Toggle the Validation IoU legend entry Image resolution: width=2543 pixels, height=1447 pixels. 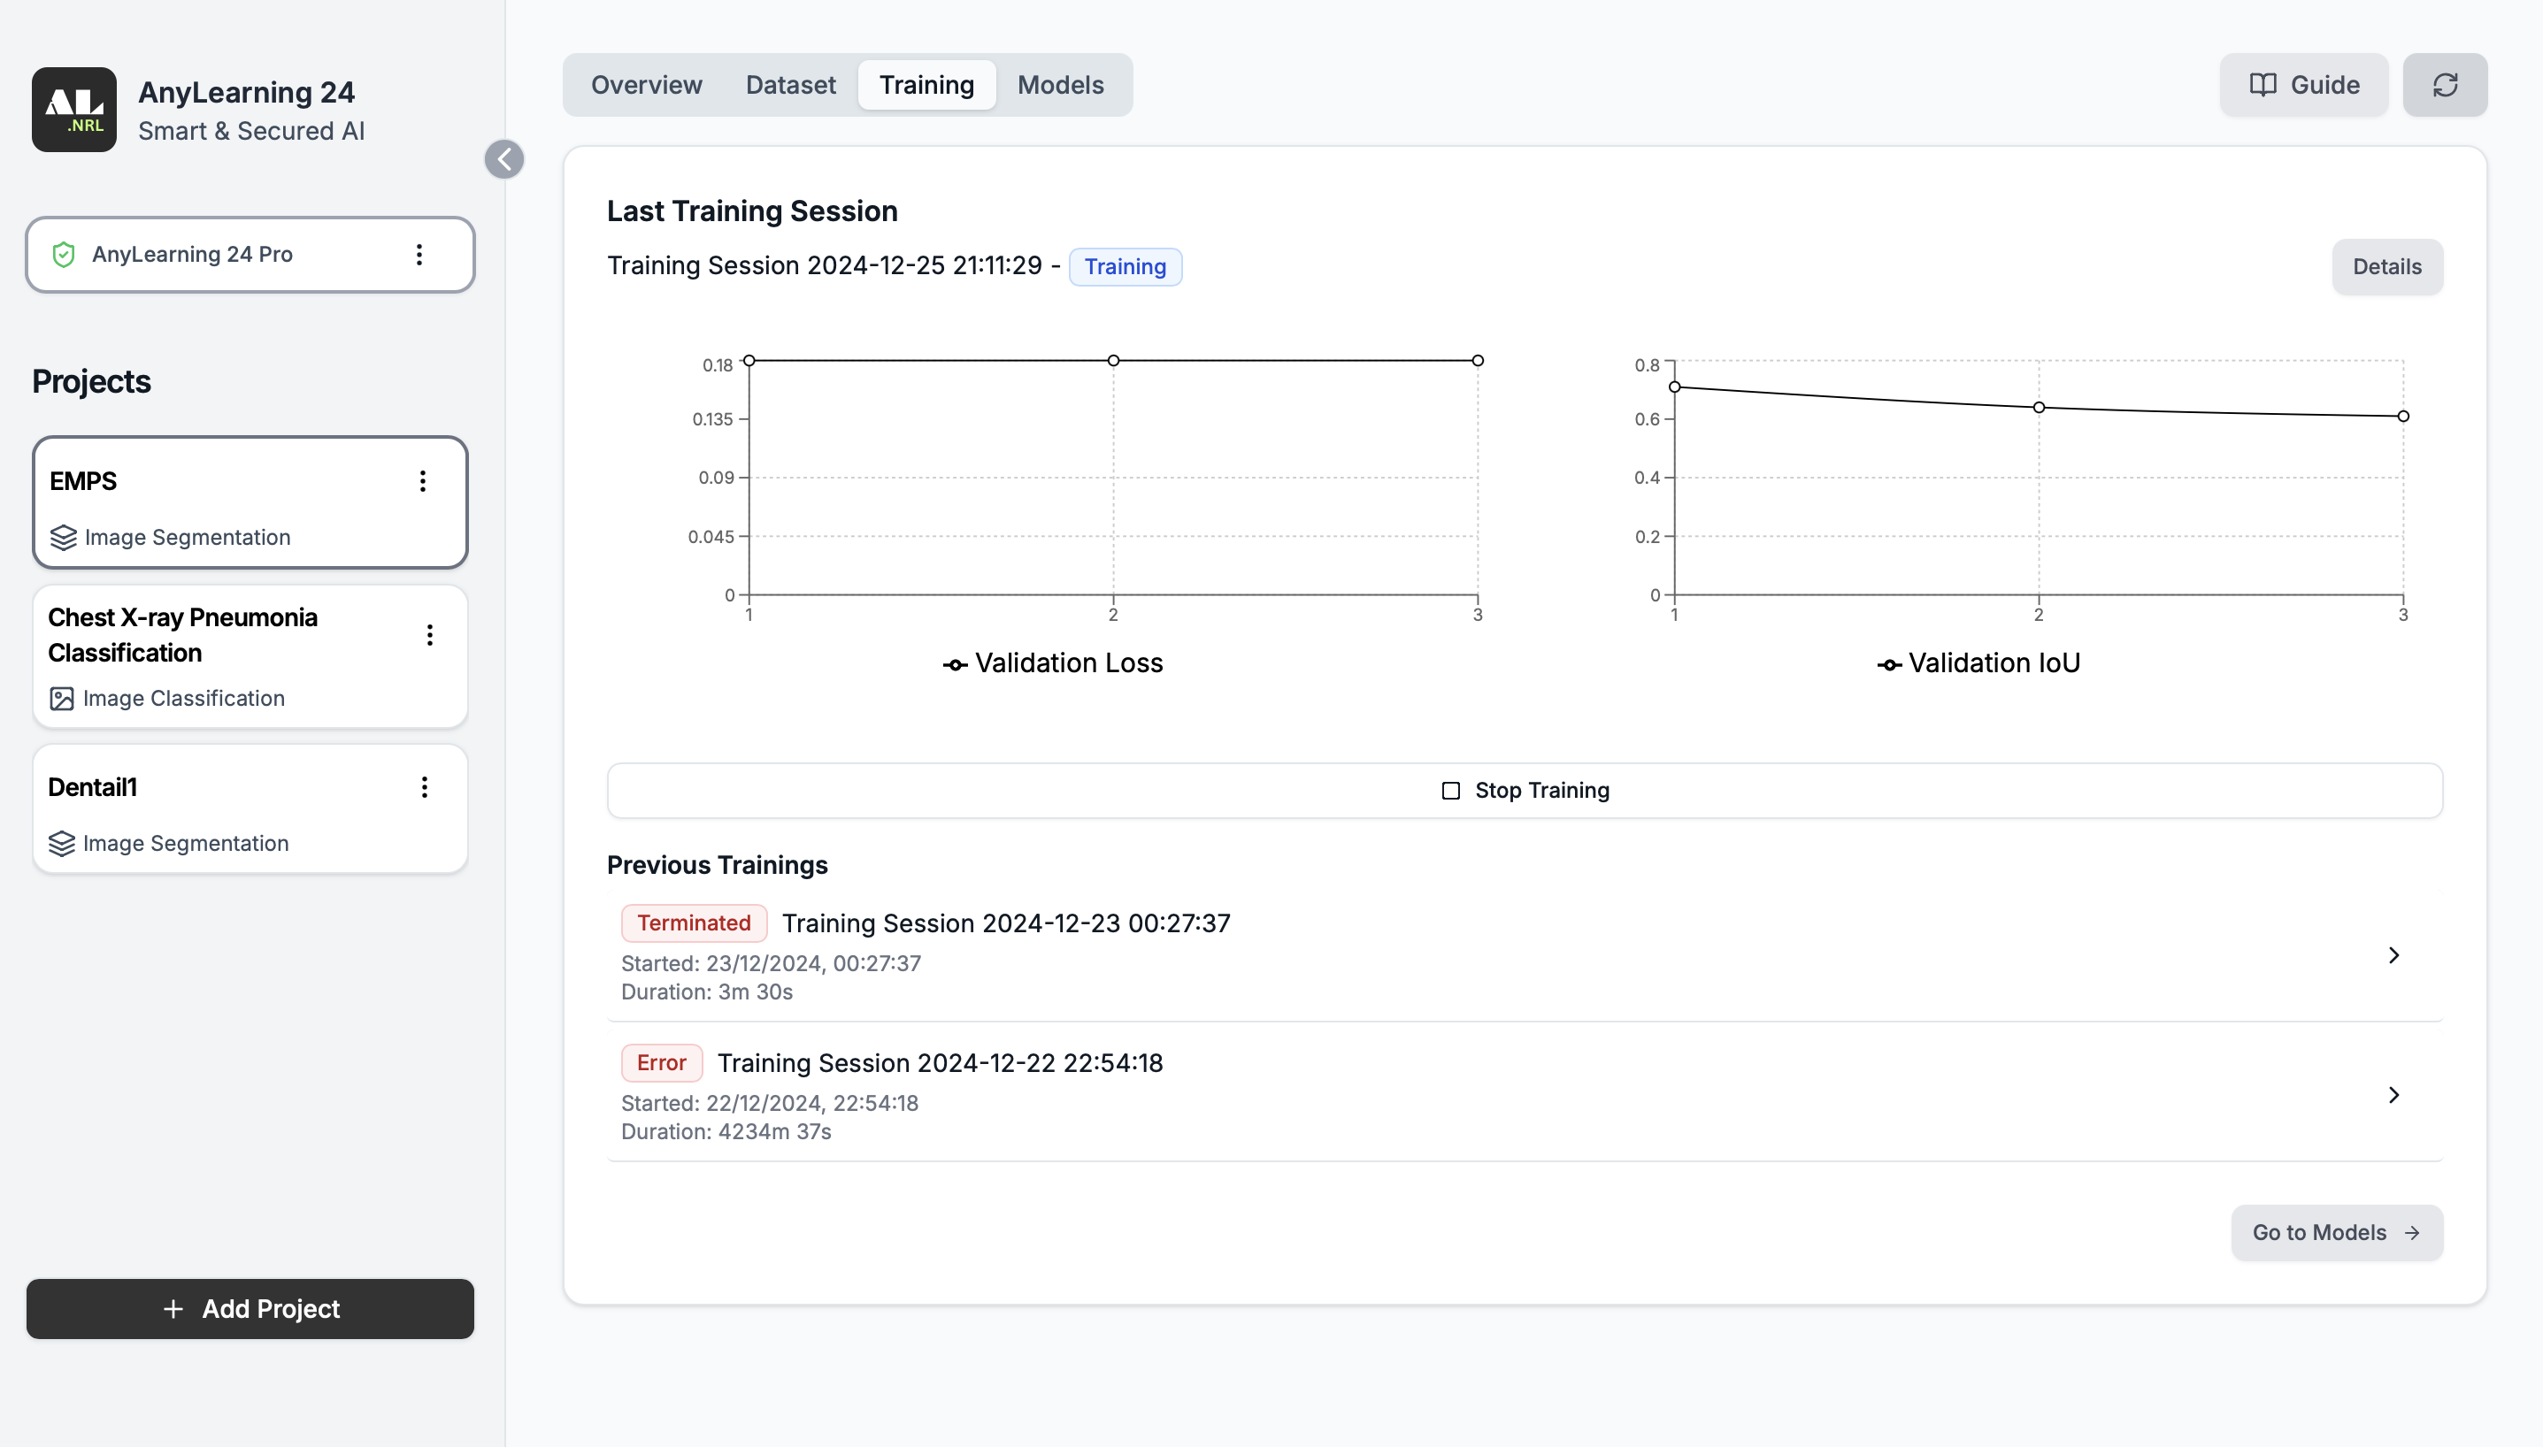tap(1978, 662)
